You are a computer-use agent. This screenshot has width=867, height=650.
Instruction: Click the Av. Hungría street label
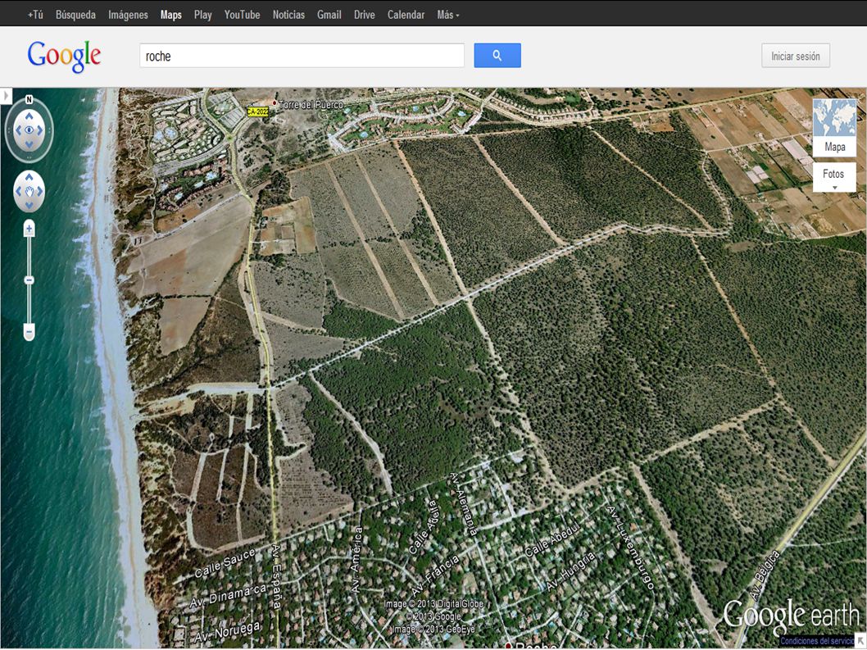pos(571,570)
